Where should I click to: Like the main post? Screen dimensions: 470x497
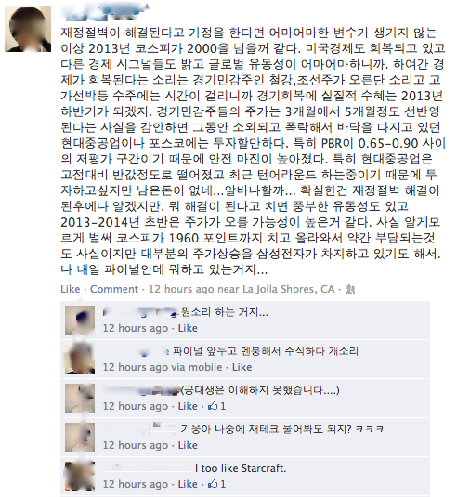click(x=71, y=289)
